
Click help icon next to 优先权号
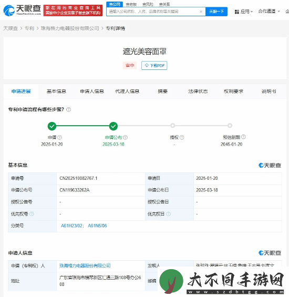coord(32,214)
